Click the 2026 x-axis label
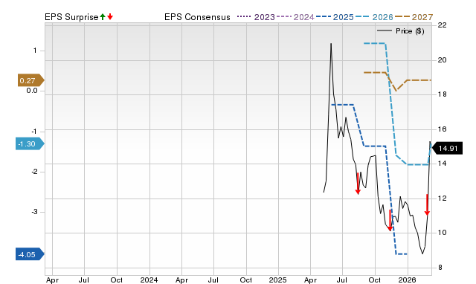Image resolution: width=476 pixels, height=284 pixels. point(407,280)
